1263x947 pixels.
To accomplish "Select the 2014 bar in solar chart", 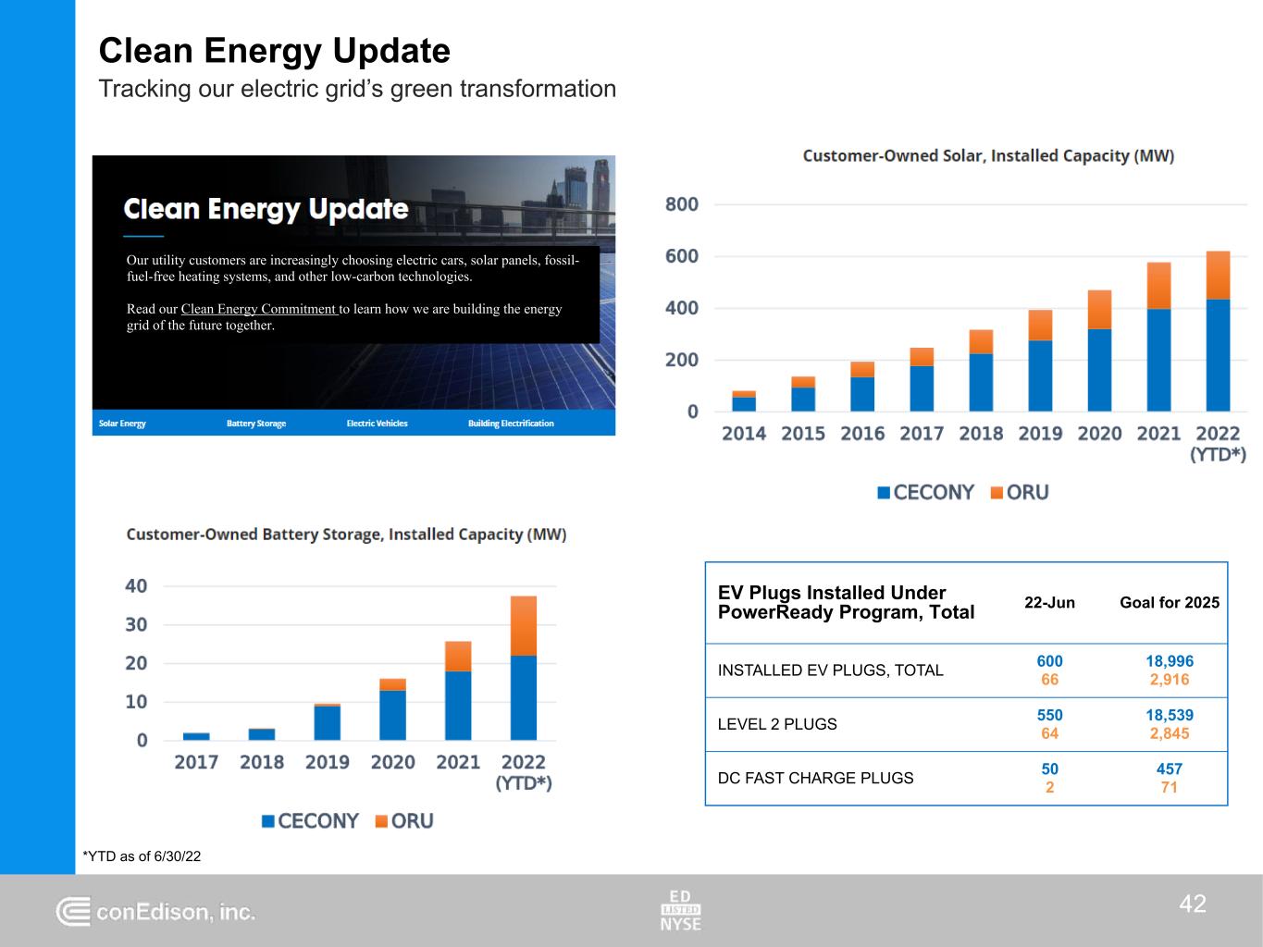I will [x=744, y=402].
